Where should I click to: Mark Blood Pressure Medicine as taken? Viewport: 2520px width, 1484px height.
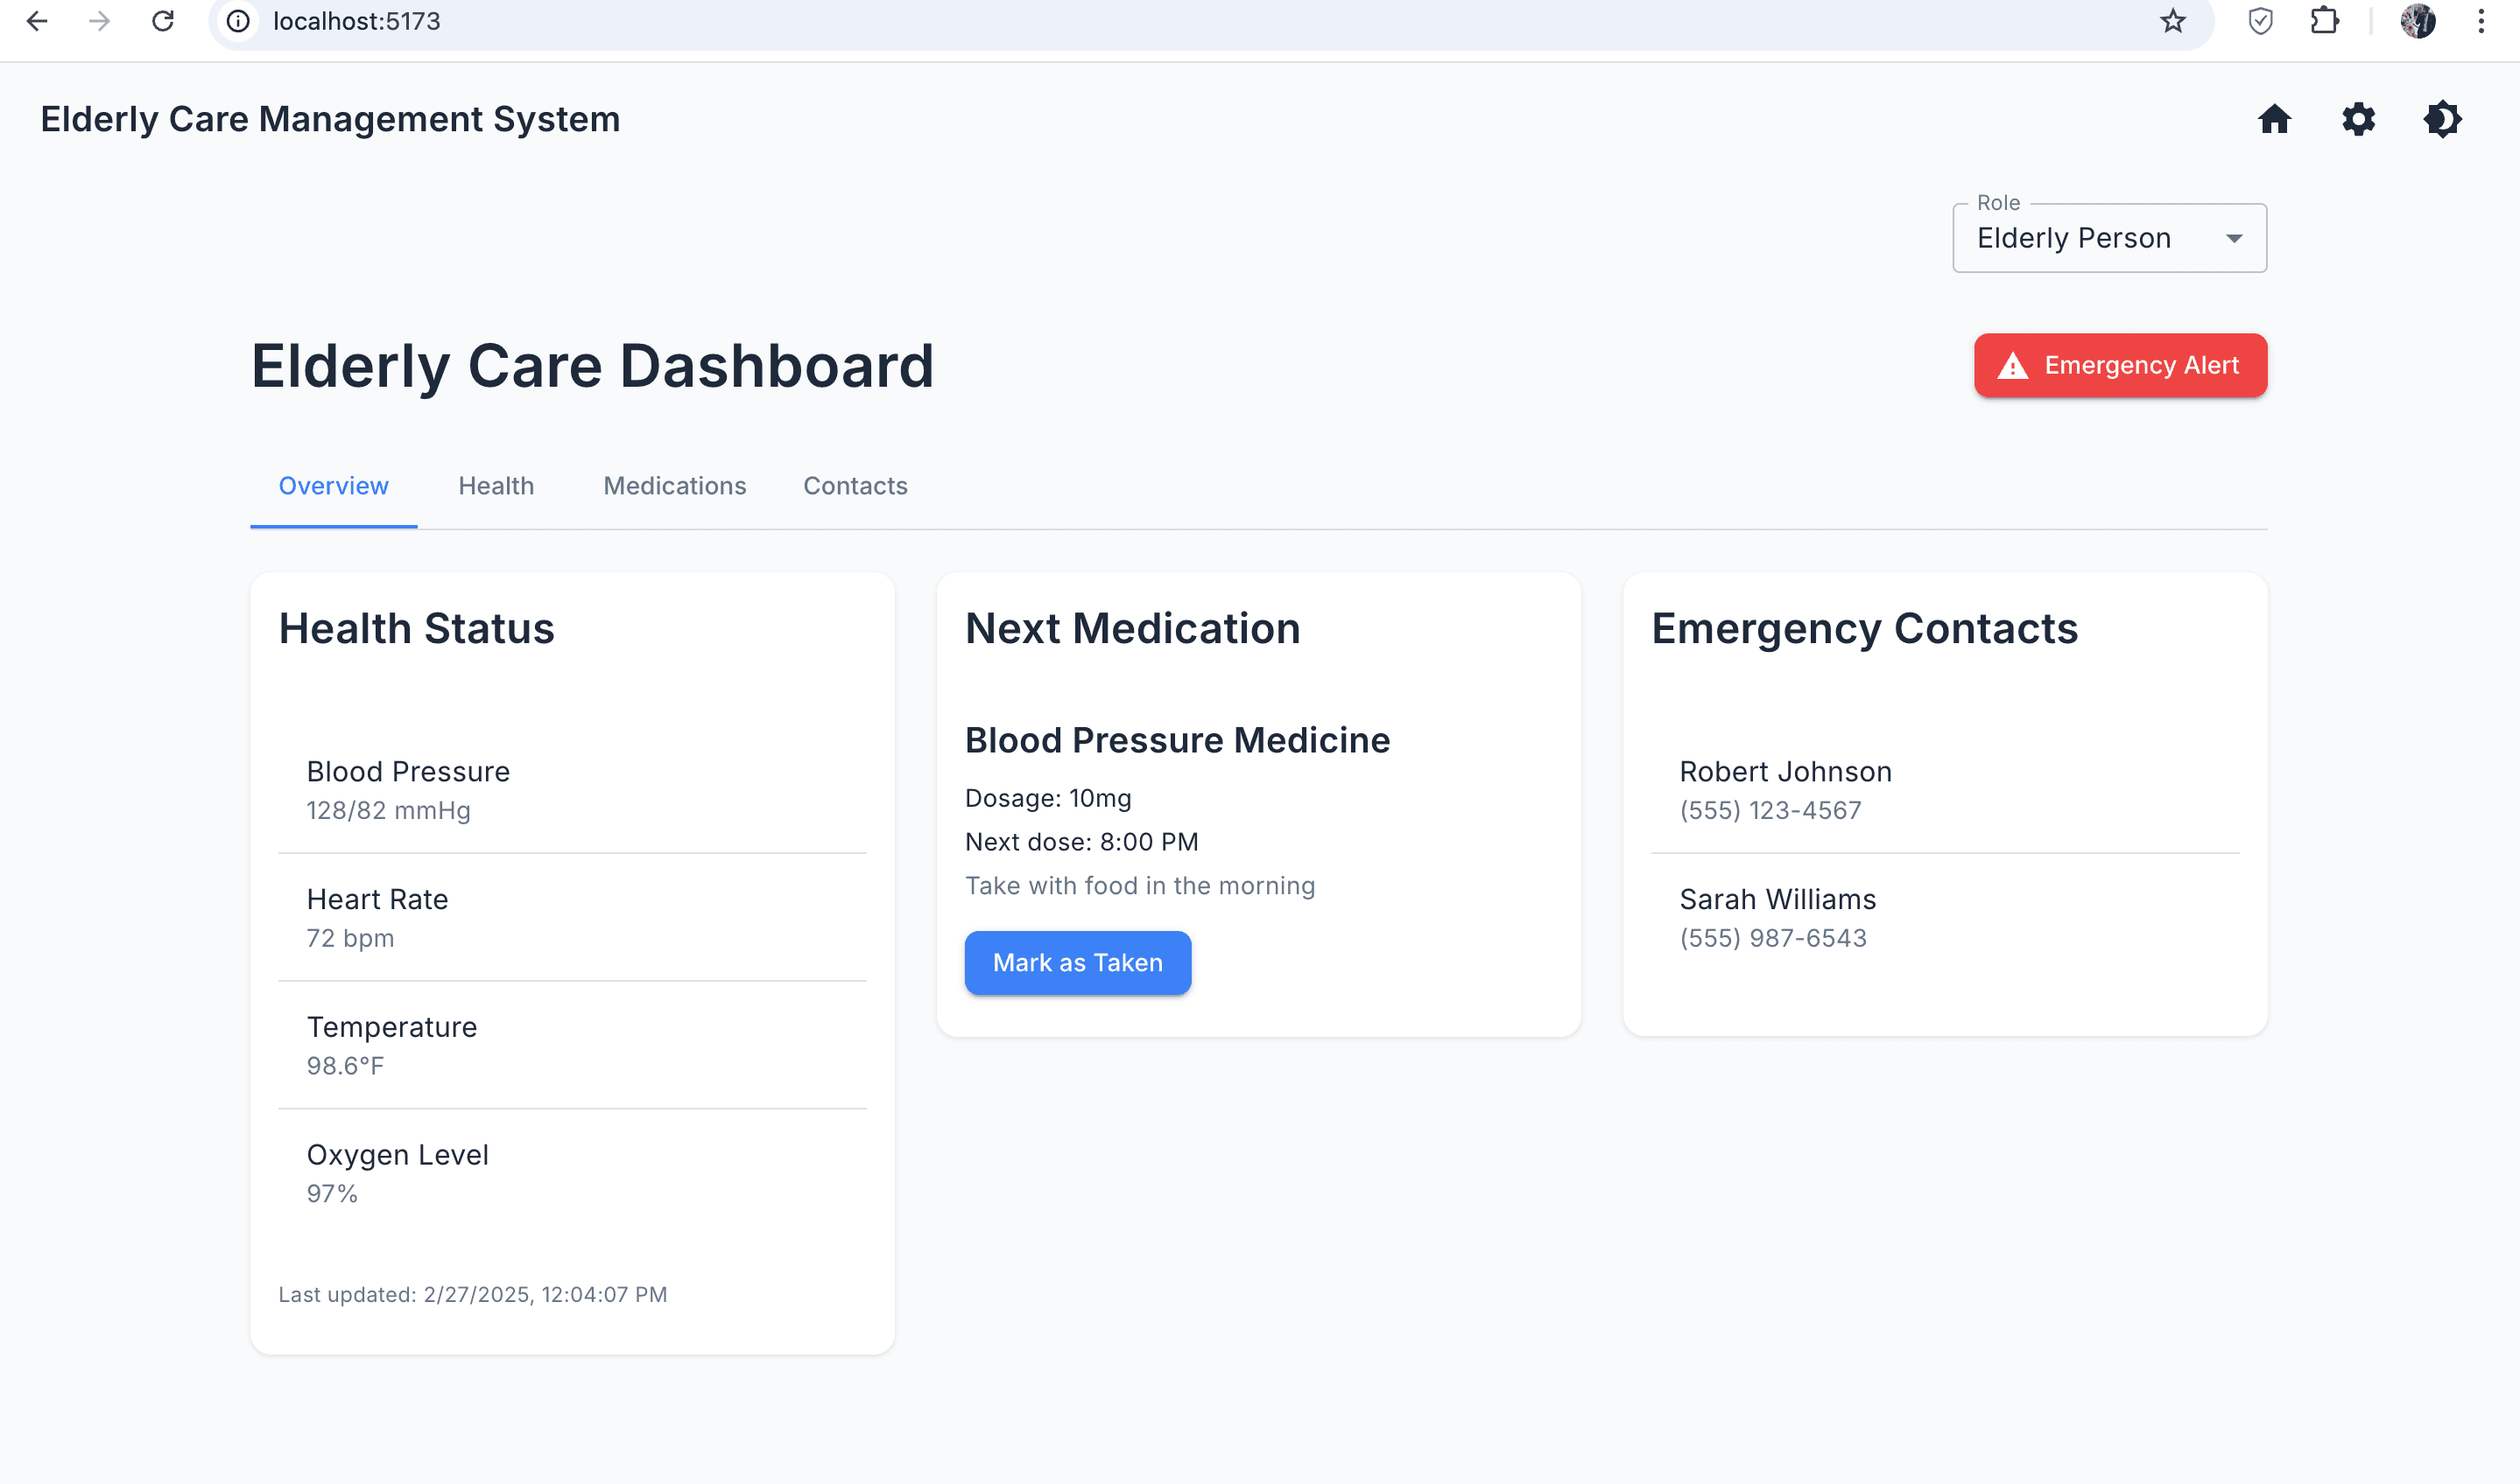click(x=1077, y=963)
